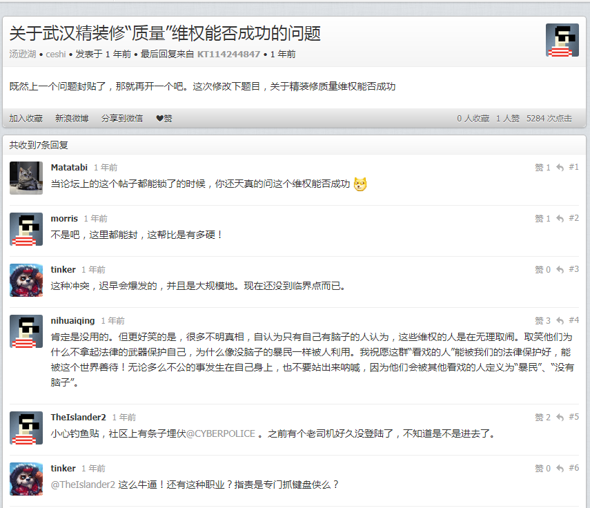
Task: Click the original poster's avatar at top right
Action: point(562,39)
